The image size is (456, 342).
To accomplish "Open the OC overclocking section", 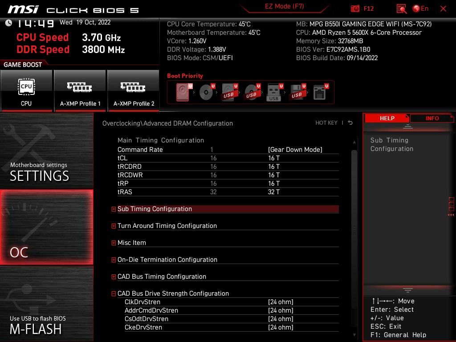I will 46,227.
